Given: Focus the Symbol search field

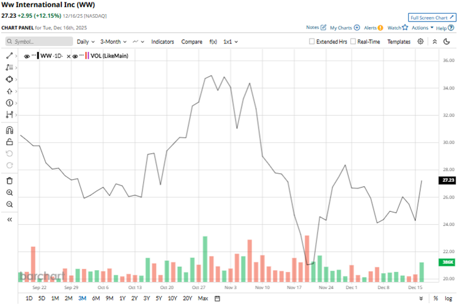Looking at the screenshot, I should [39, 42].
